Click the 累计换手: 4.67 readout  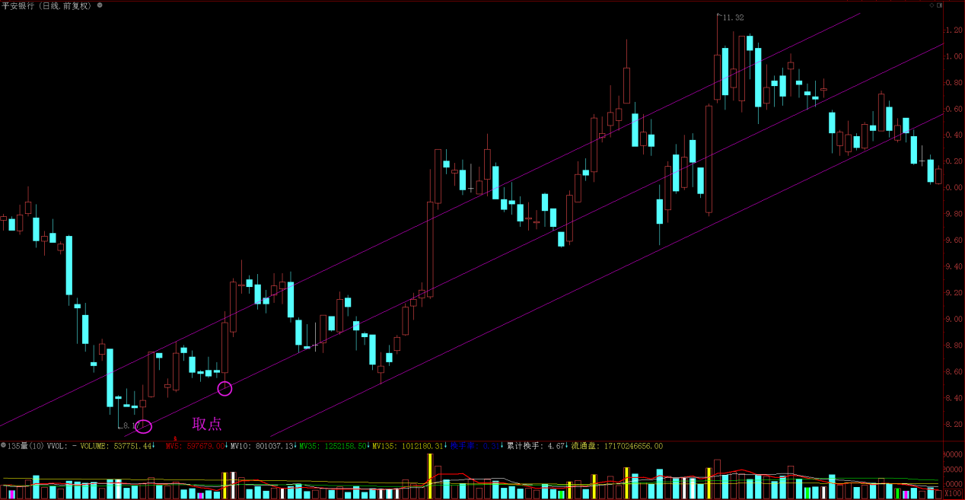(536, 446)
